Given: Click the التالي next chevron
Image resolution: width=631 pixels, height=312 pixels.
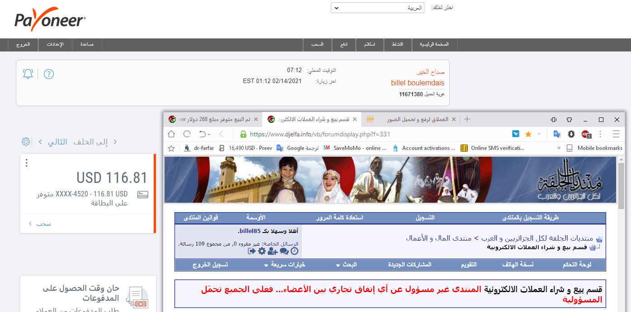Looking at the screenshot, I should pyautogui.click(x=40, y=142).
